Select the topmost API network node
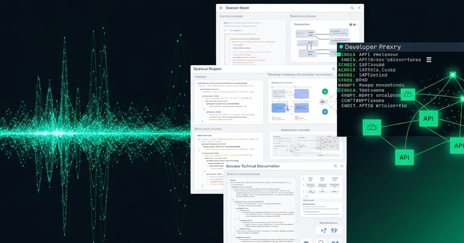Viewport: 464px width, 243px height. (428, 118)
